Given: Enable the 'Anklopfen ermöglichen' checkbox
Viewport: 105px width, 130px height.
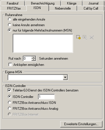Looking at the screenshot, I should pyautogui.click(x=10, y=65).
